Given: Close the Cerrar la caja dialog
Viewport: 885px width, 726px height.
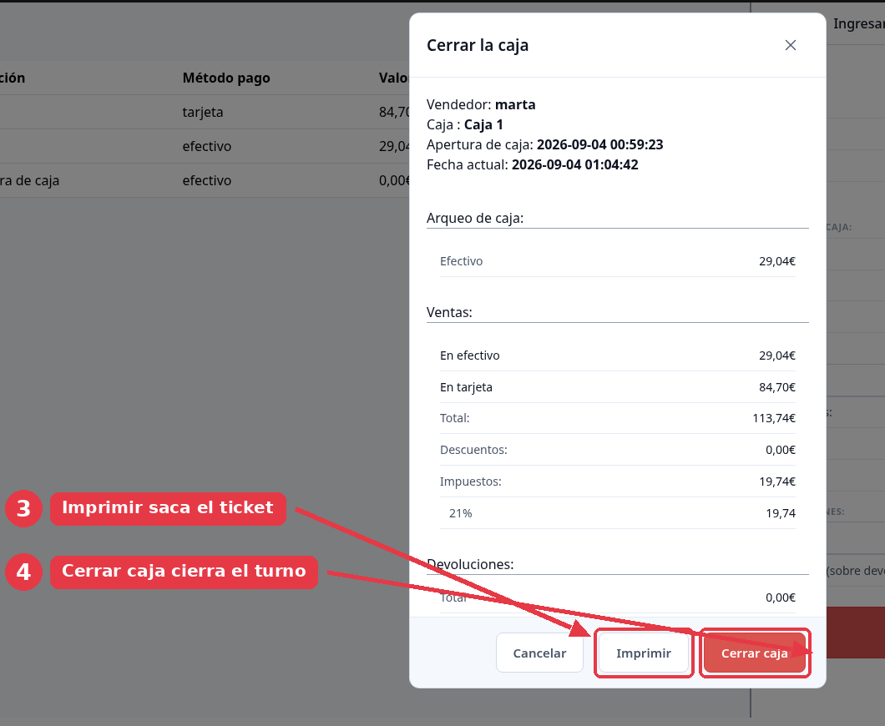Looking at the screenshot, I should pos(790,45).
